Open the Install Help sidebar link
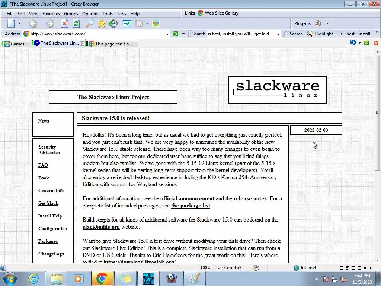This screenshot has height=286, width=381. click(50, 216)
